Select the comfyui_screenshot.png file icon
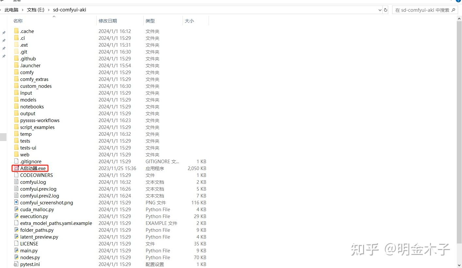 click(16, 202)
